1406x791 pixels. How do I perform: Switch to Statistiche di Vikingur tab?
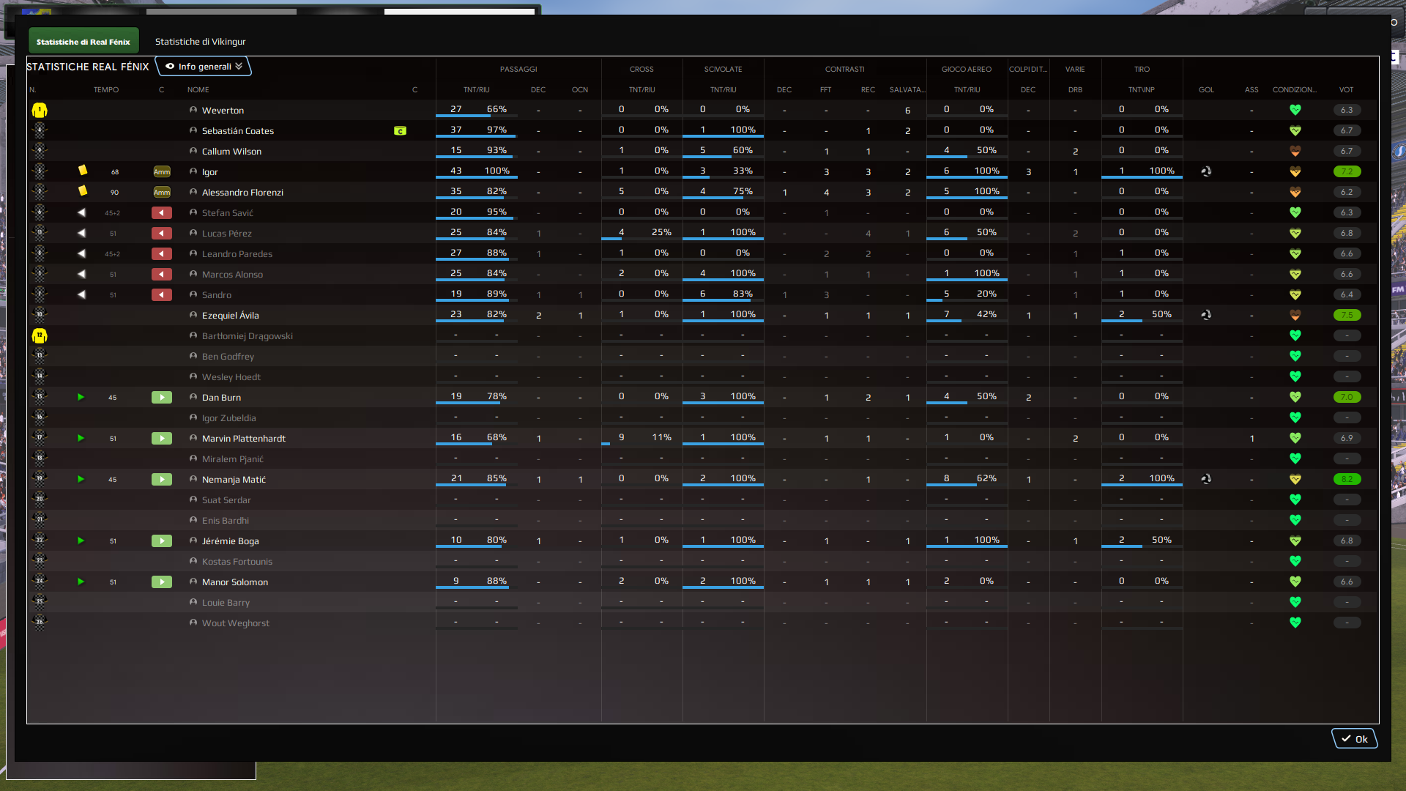[x=200, y=42]
